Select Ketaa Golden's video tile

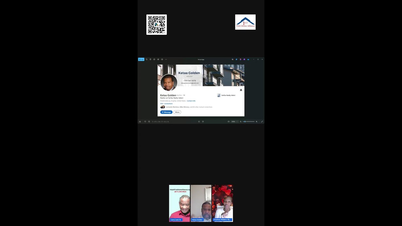(x=201, y=203)
